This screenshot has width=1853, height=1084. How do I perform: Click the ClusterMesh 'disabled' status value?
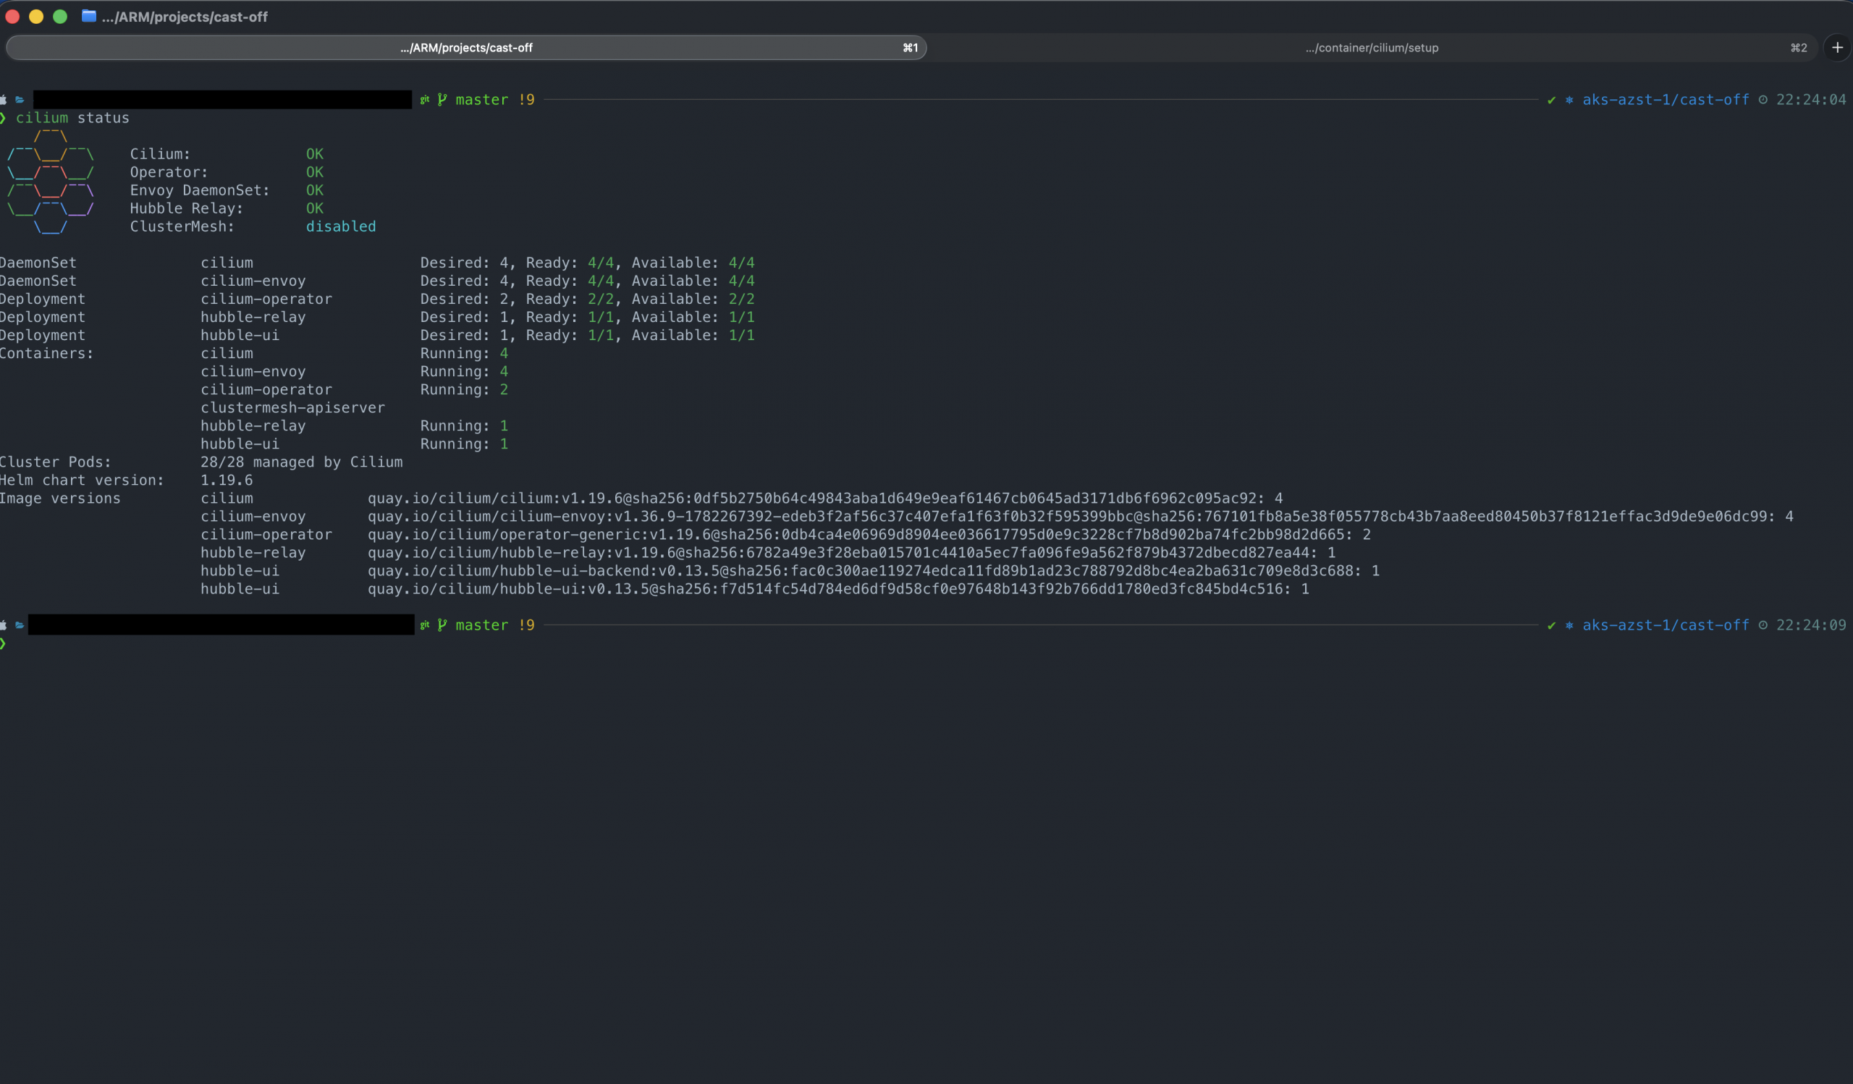click(x=340, y=226)
